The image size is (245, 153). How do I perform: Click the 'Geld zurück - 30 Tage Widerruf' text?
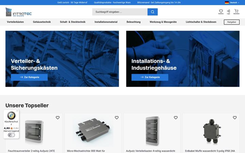coord(72,2)
